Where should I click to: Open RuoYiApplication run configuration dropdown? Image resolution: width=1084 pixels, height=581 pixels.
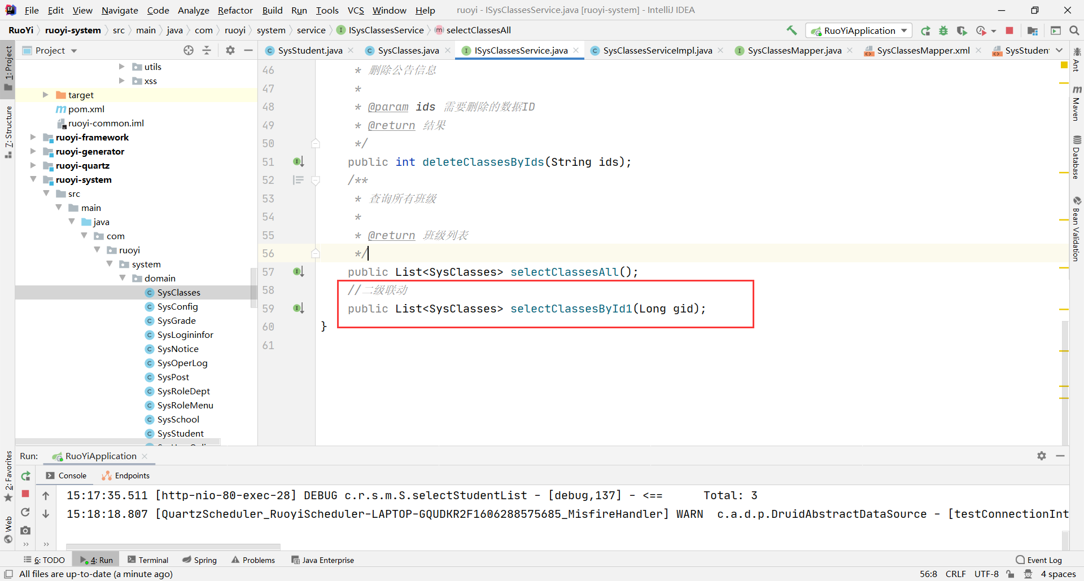(x=859, y=30)
